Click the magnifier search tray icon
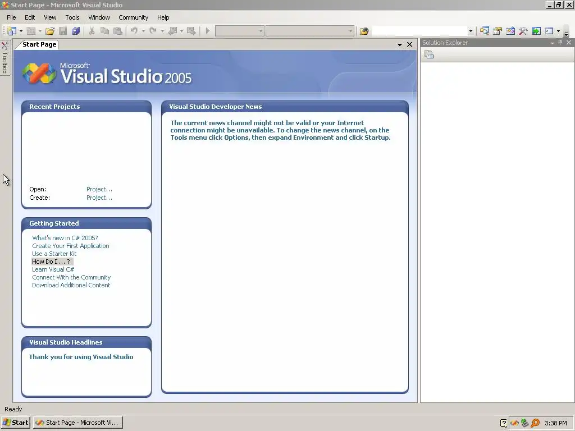575x431 pixels. coord(535,423)
